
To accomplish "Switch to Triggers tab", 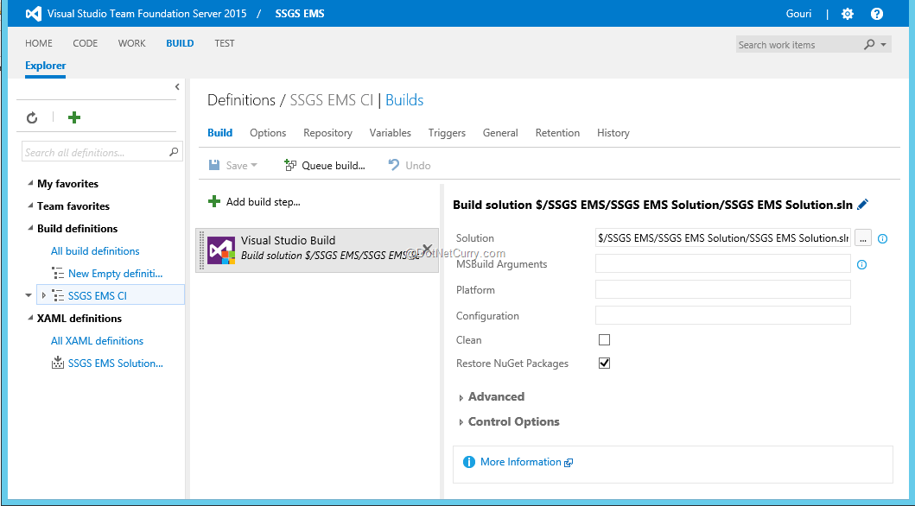I will [x=447, y=133].
